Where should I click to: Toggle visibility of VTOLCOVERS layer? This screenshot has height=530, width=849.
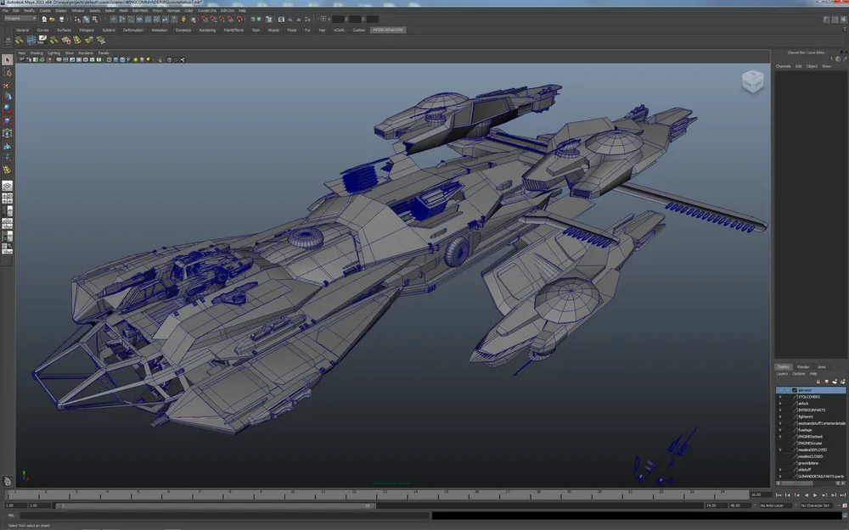point(780,397)
